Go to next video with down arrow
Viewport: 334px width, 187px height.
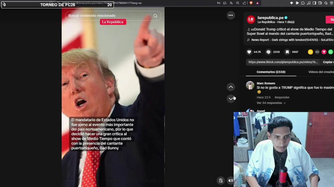click(231, 99)
